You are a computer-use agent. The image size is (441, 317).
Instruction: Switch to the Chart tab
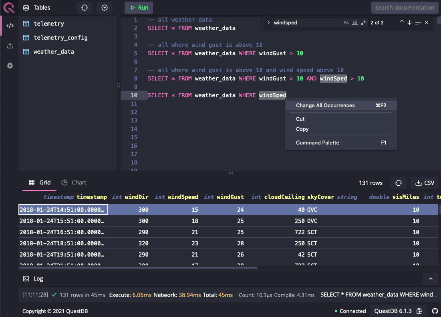pyautogui.click(x=74, y=183)
